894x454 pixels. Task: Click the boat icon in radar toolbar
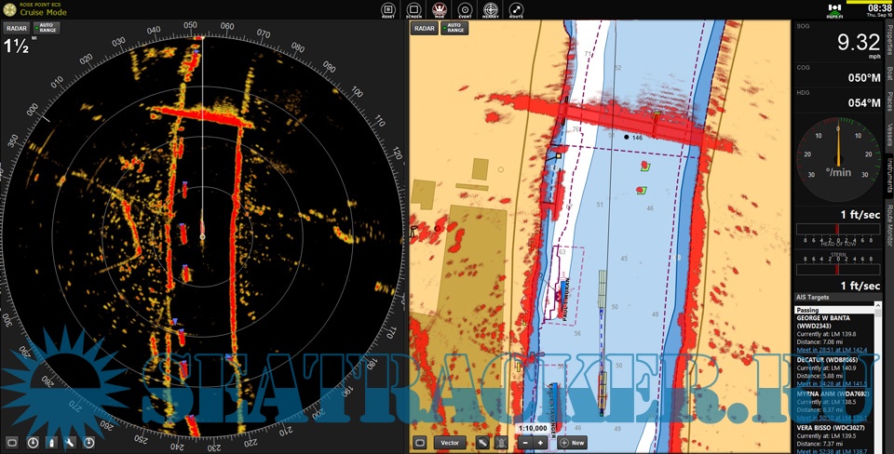[x=51, y=443]
